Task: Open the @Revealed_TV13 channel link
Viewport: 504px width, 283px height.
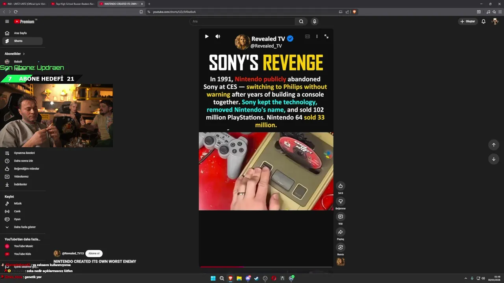Action: point(73,254)
